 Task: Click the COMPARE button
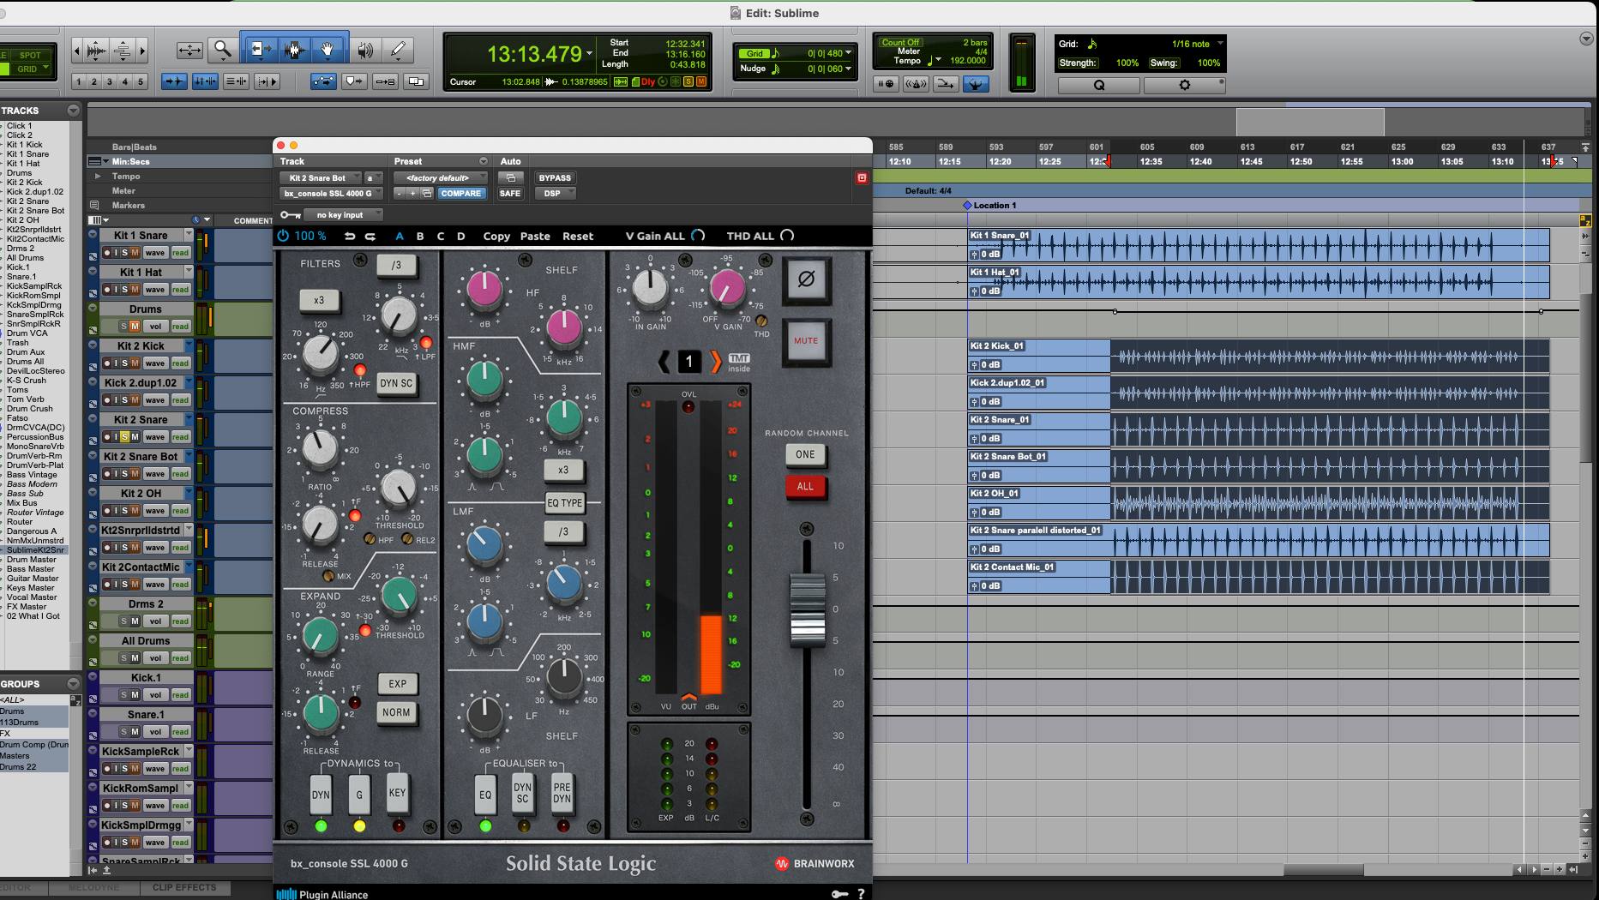click(461, 193)
